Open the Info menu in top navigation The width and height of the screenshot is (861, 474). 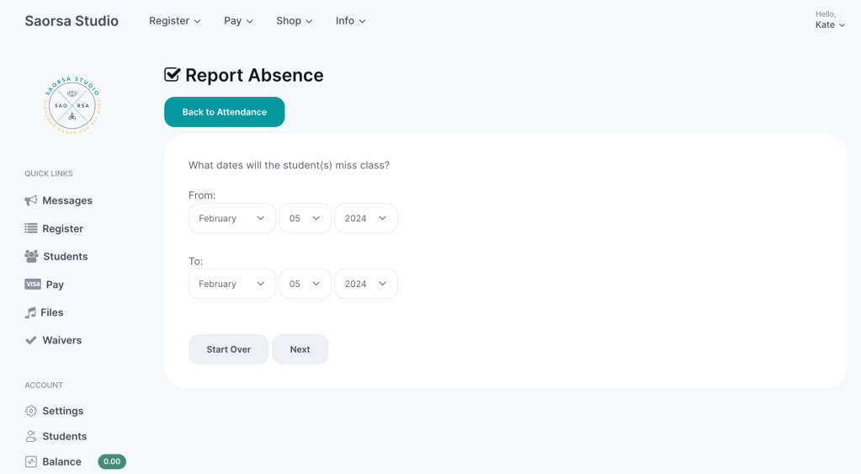[x=350, y=21]
